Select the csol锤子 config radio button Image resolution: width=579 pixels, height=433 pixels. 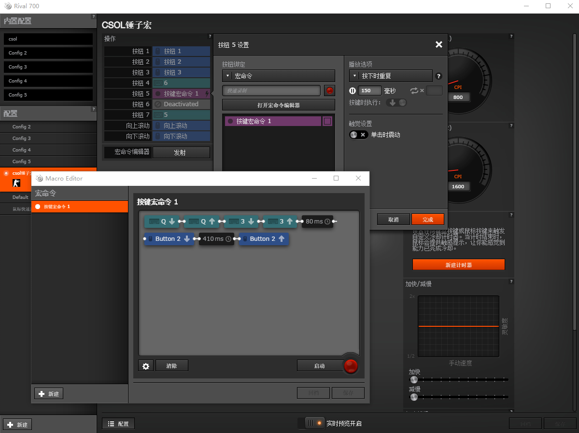pos(6,173)
